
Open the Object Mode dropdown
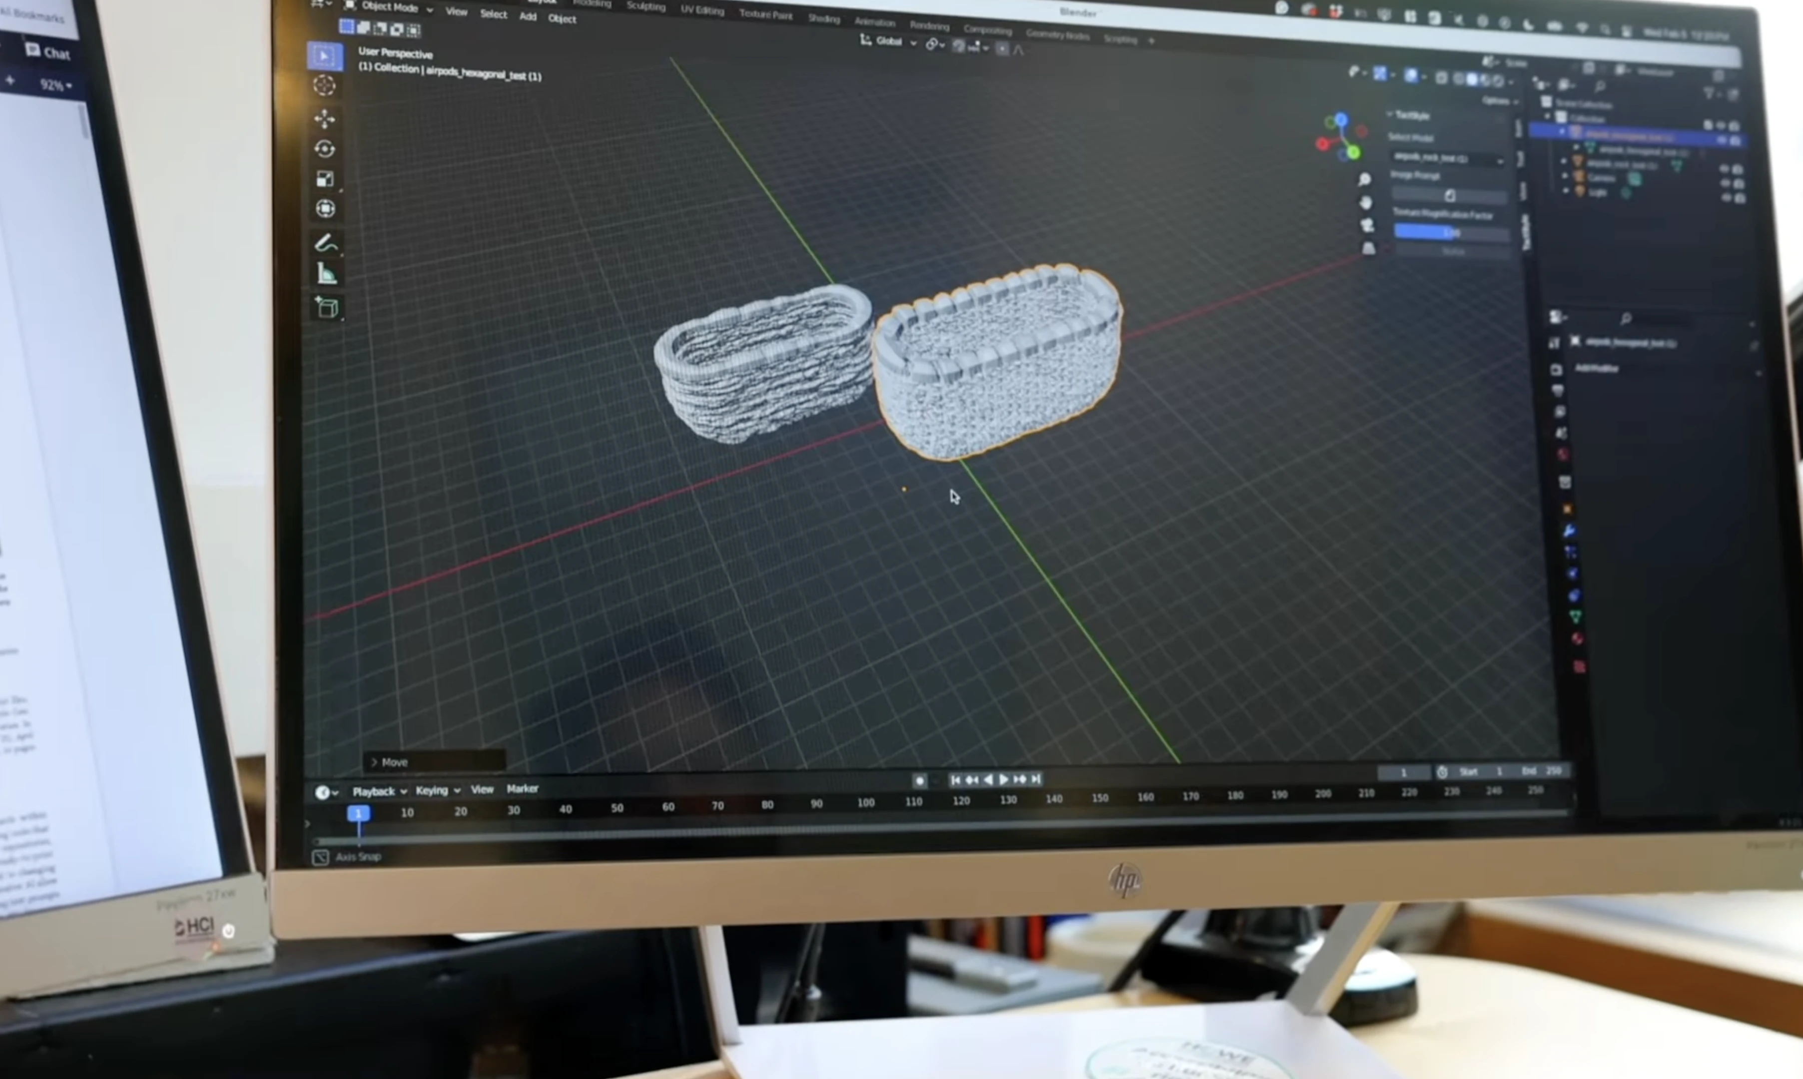click(x=389, y=7)
